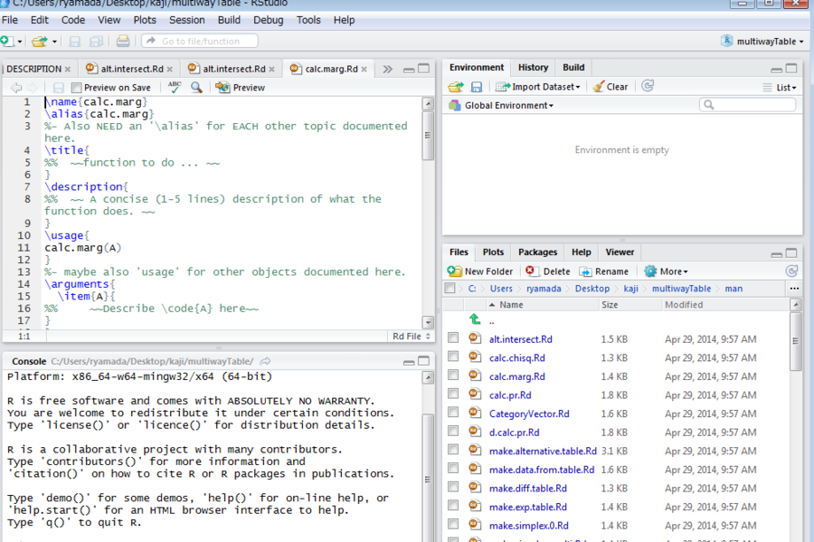Open the Global Environment dropdown
This screenshot has width=814, height=542.
(501, 105)
